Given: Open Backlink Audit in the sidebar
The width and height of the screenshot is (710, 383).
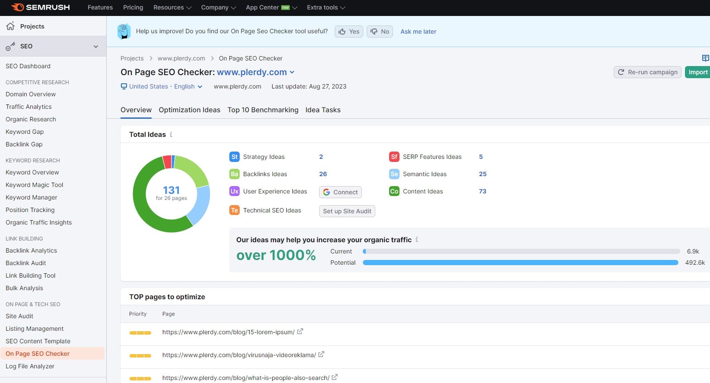Looking at the screenshot, I should (x=26, y=263).
